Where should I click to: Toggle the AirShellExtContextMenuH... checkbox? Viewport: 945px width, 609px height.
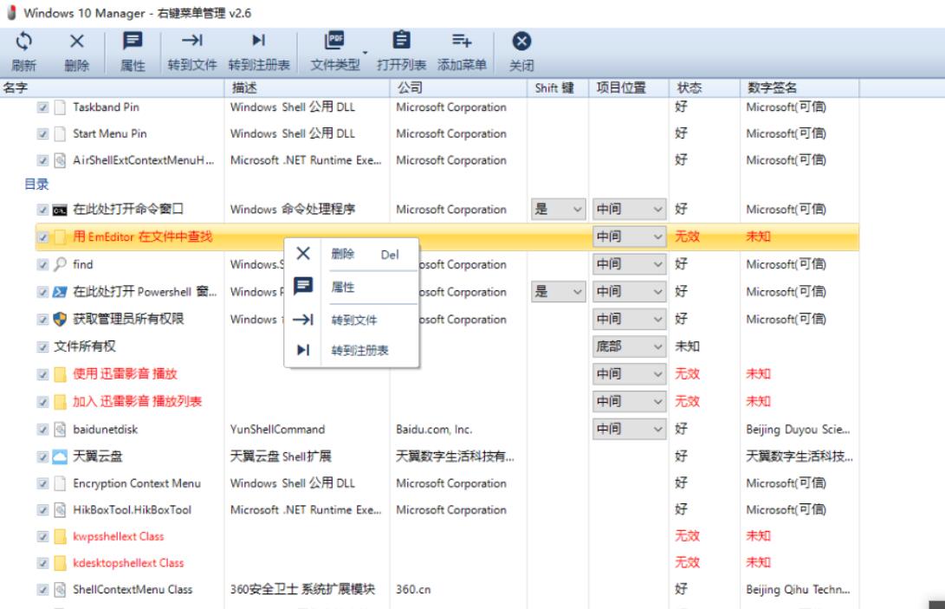[42, 160]
